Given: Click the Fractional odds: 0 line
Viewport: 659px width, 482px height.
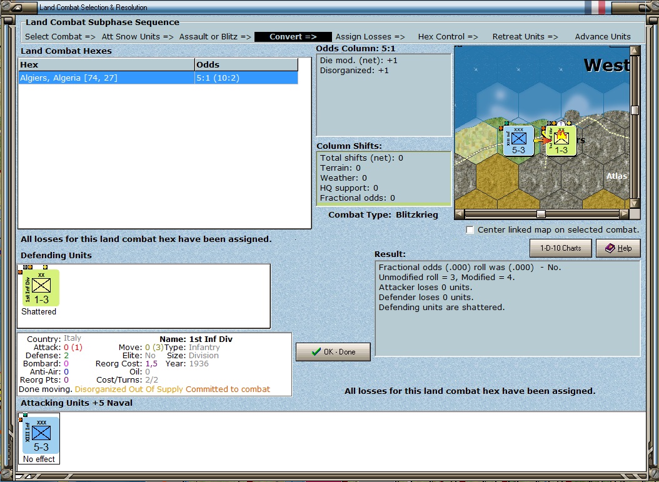Looking at the screenshot, I should tap(357, 198).
